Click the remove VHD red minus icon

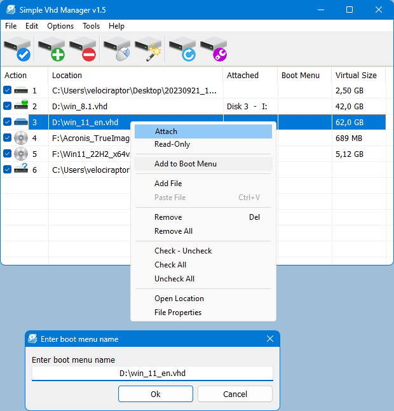pyautogui.click(x=83, y=49)
